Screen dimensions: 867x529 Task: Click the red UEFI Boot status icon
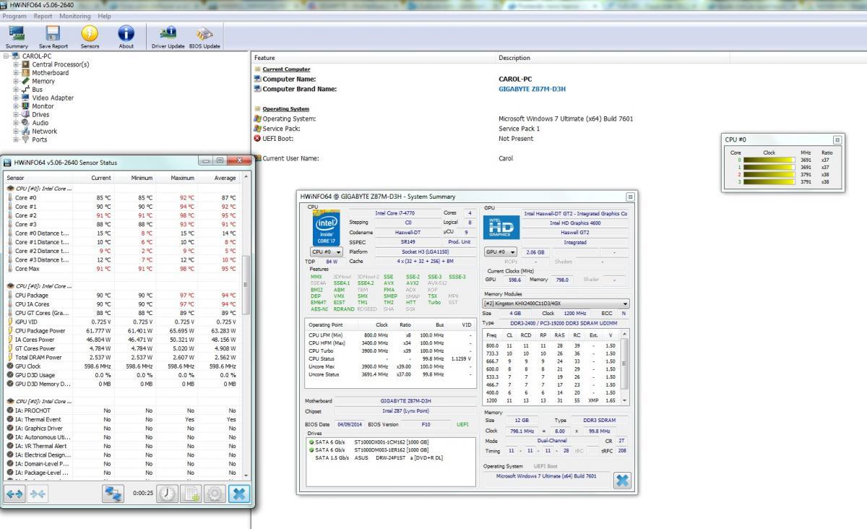(257, 138)
